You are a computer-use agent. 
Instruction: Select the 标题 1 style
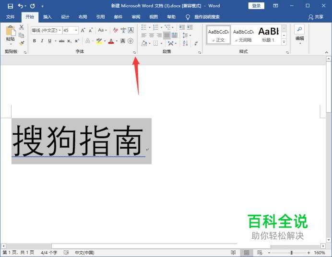coord(268,35)
